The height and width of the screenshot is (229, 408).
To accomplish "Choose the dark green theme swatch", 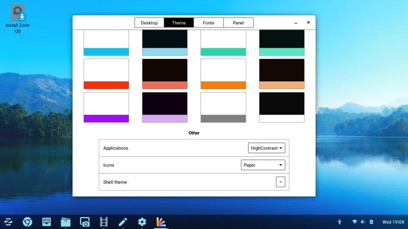I will click(282, 43).
